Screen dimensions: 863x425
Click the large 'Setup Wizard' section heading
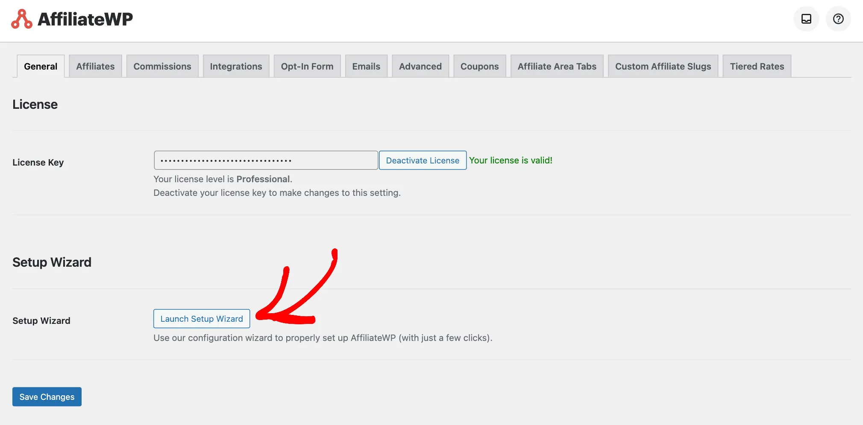(x=52, y=262)
